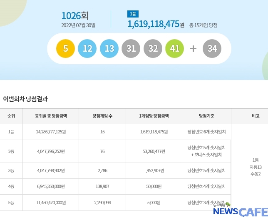Click the 2등 rank row cell

[11, 151]
